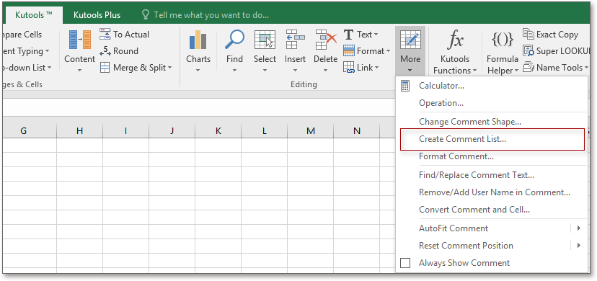
Task: Expand the Reset Comment Position submenu arrow
Action: (x=579, y=245)
